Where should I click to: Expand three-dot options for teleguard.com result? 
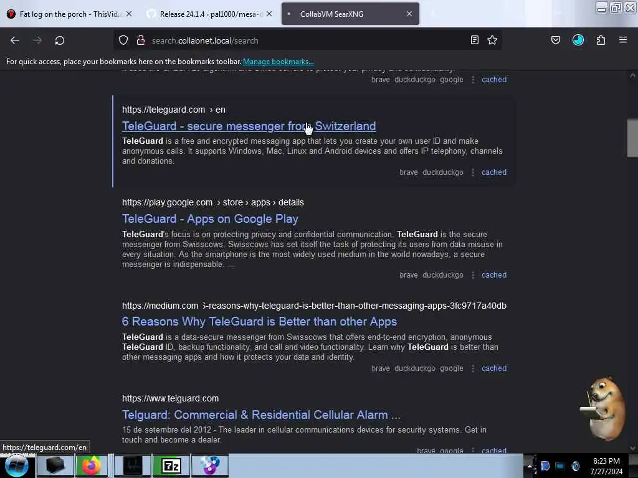coord(472,172)
